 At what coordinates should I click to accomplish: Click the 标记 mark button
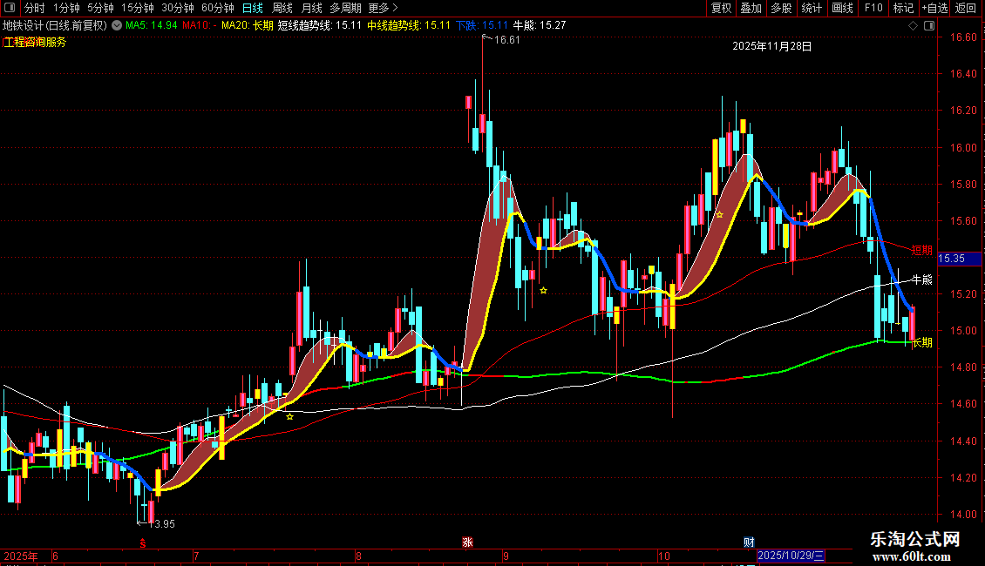point(903,8)
